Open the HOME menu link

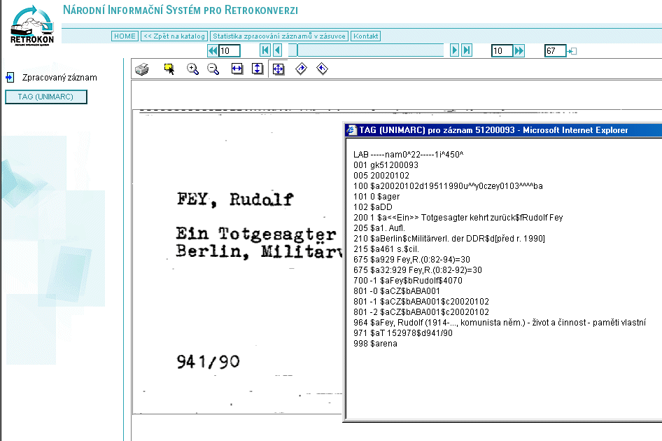(125, 36)
